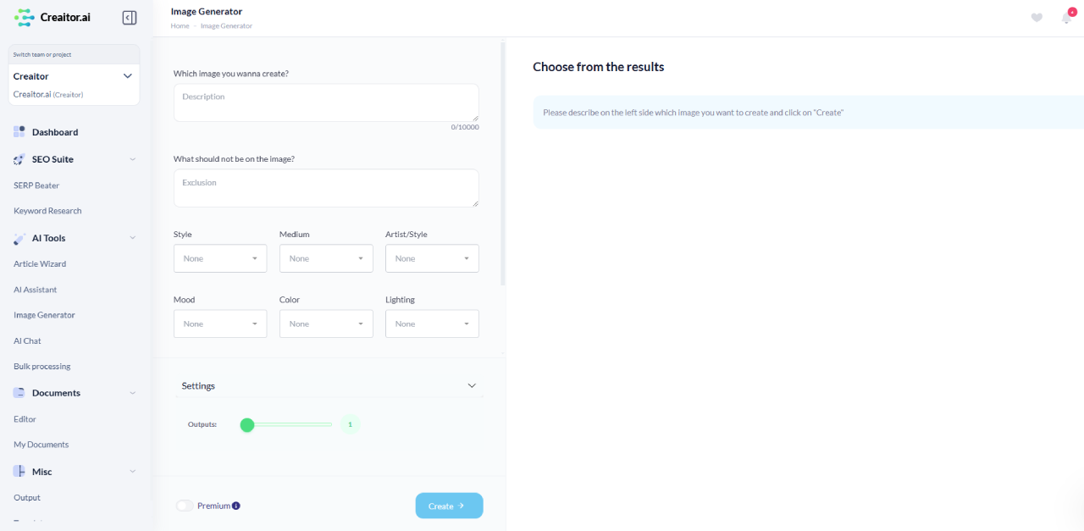Click the Dashboard icon in the sidebar
Viewport: 1084px width, 531px height.
click(19, 132)
